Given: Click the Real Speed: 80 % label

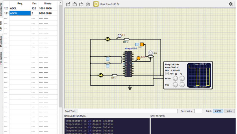Looking at the screenshot, I should pos(110,4).
